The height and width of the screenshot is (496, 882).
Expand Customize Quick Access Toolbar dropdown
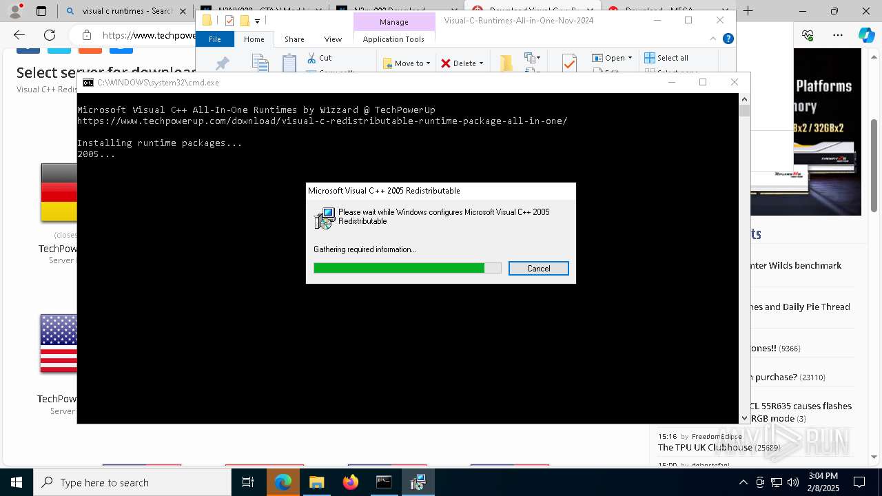[x=257, y=21]
